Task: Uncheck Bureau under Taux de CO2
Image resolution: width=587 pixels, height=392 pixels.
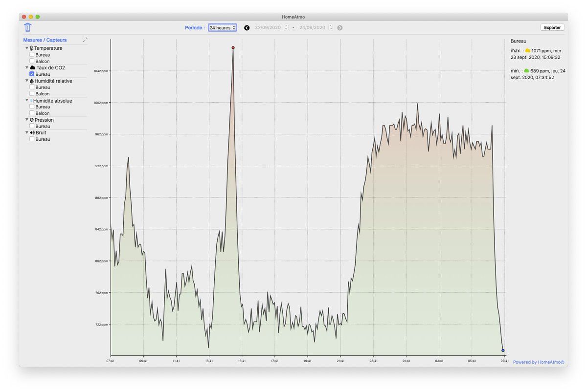Action: pos(32,74)
